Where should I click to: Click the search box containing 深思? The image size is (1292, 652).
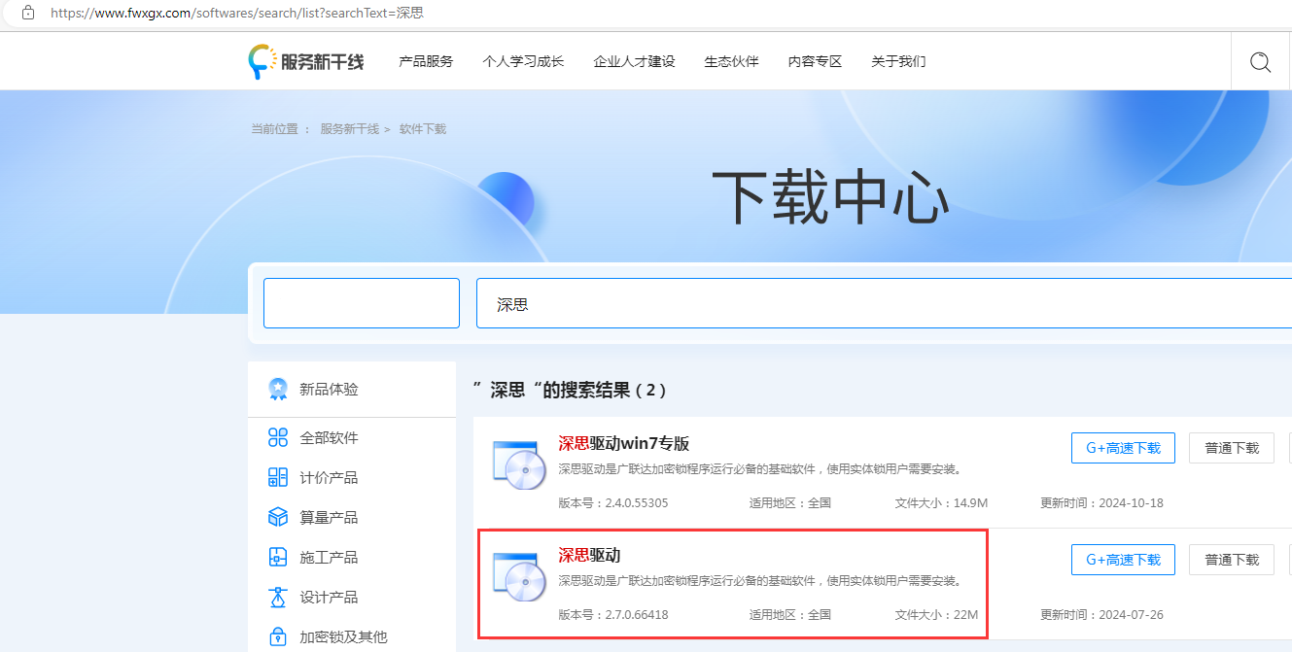click(884, 304)
